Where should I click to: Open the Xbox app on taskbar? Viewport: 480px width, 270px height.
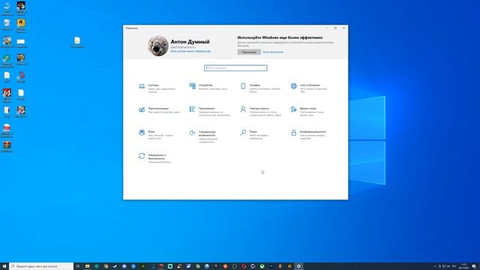point(262,266)
